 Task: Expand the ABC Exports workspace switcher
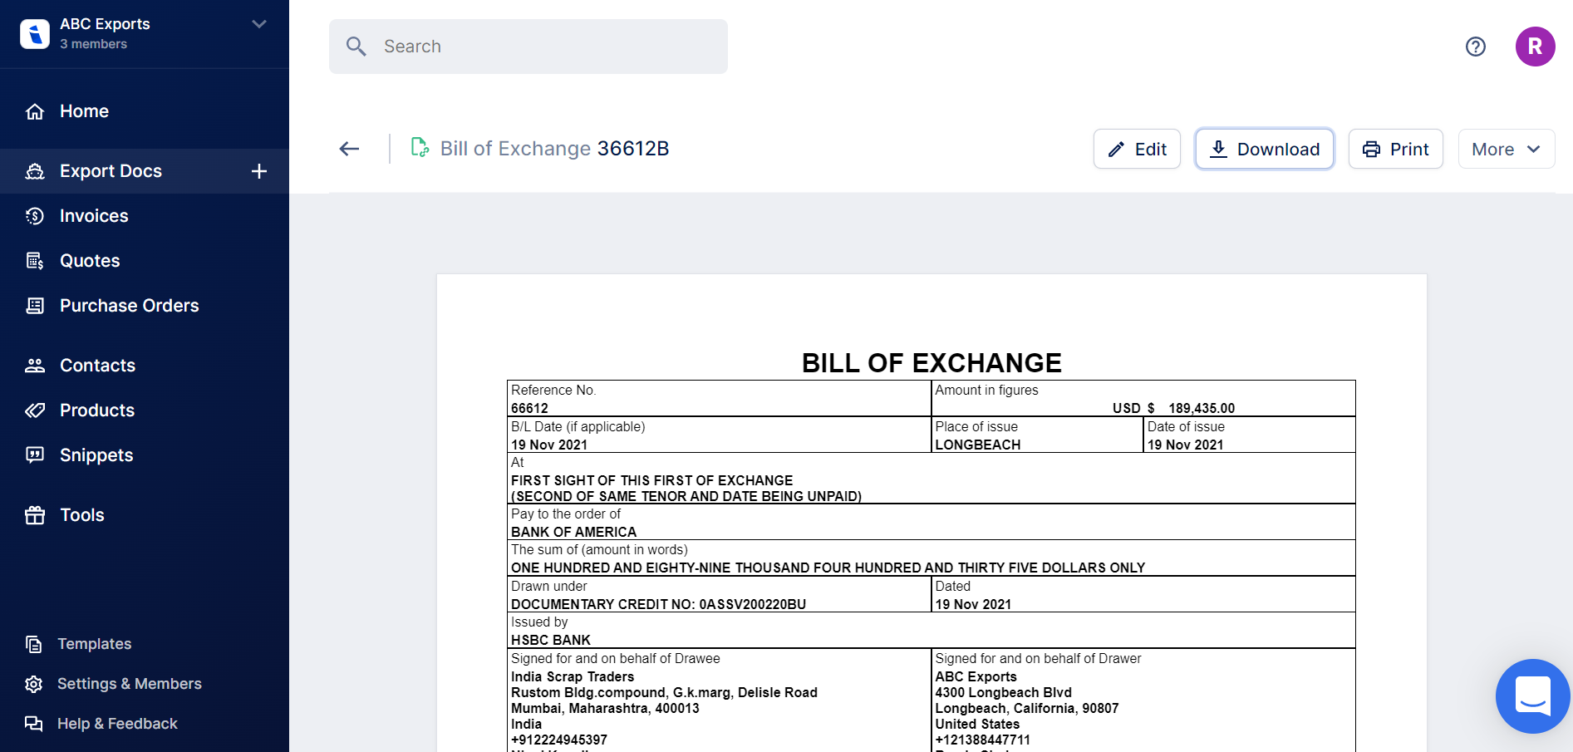point(258,24)
